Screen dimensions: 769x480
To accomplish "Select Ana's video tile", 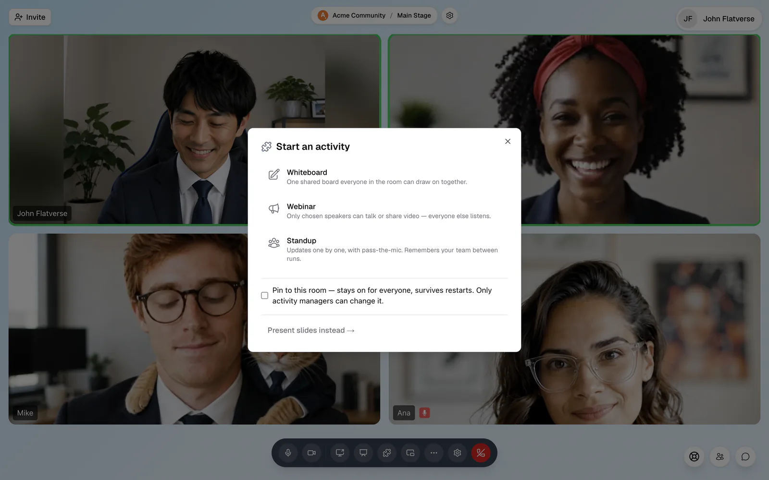I will pos(574,329).
